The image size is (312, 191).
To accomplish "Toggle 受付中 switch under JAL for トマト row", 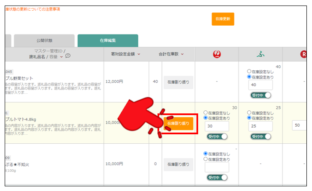I will [x=217, y=136].
